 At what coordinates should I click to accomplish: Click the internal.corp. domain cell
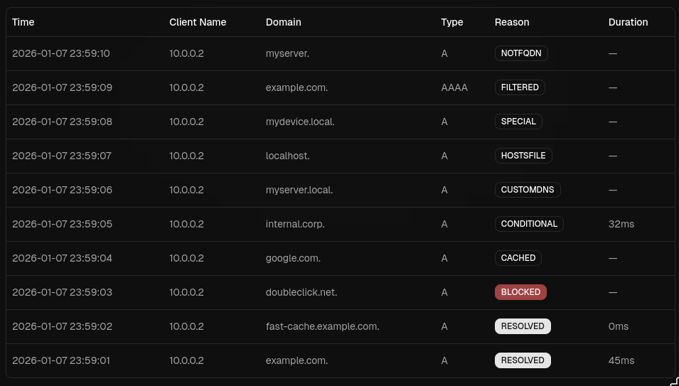coord(295,224)
